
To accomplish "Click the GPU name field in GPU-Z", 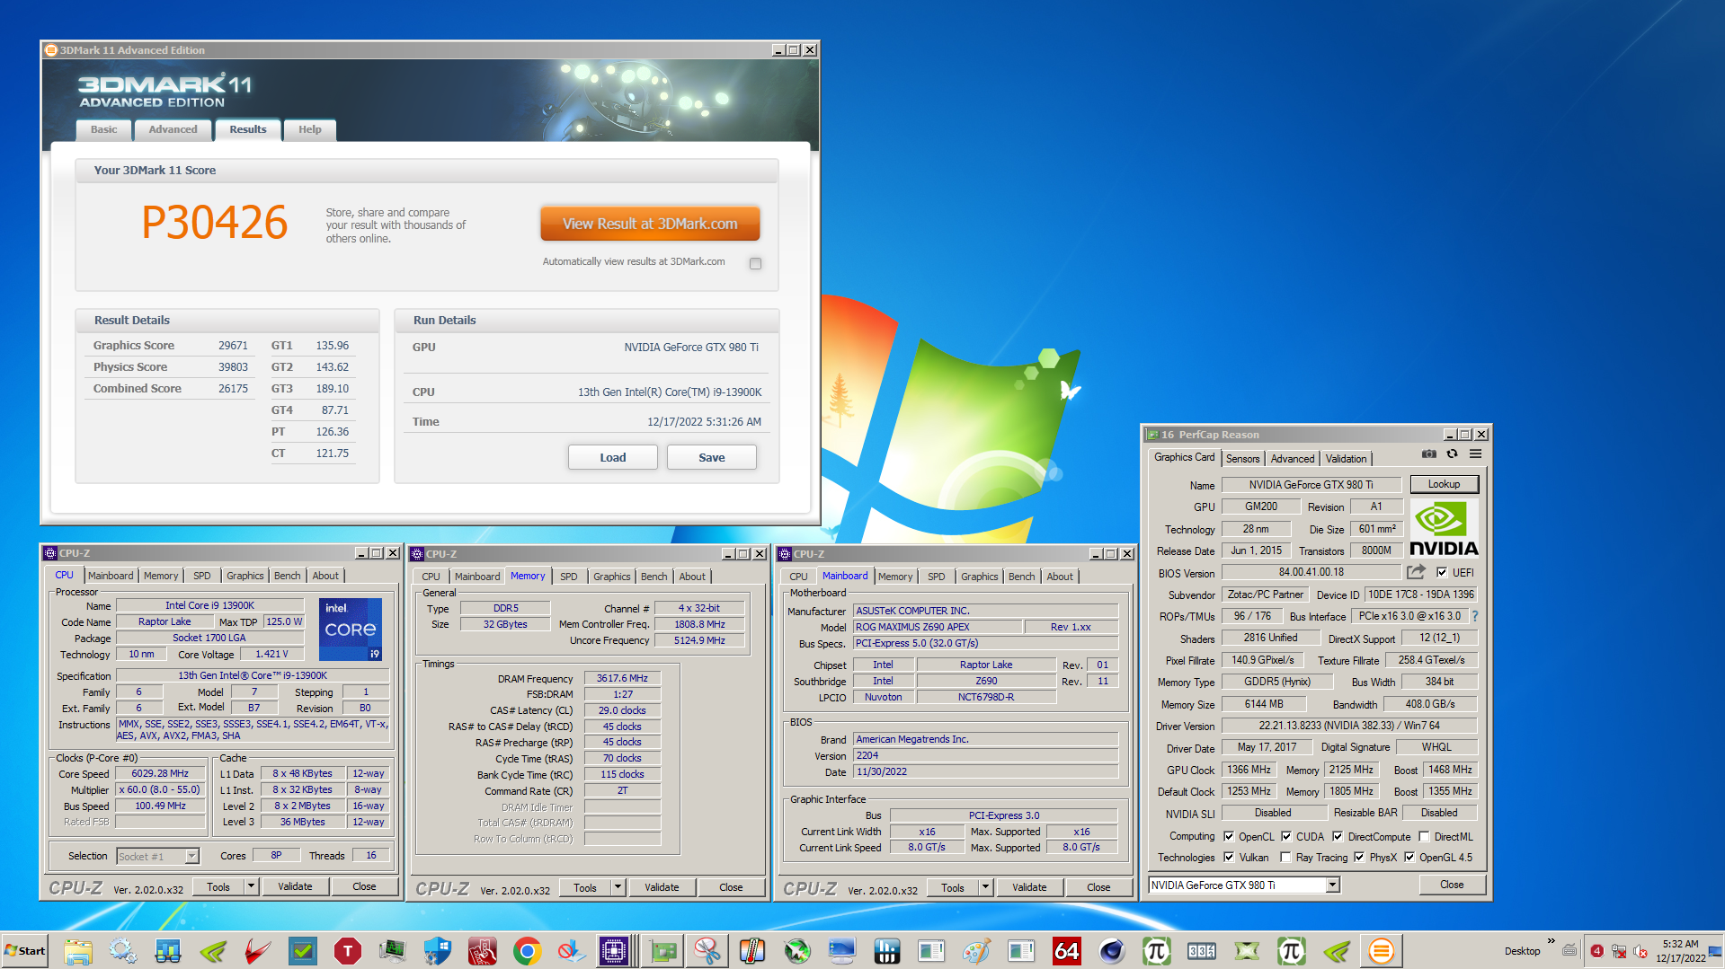I will (1311, 485).
